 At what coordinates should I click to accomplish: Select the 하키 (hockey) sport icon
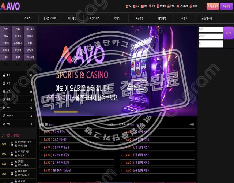[4, 108]
